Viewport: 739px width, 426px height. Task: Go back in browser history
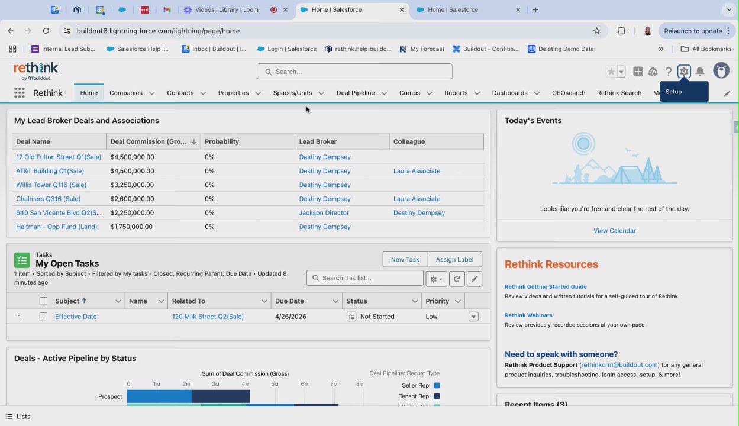tap(11, 31)
